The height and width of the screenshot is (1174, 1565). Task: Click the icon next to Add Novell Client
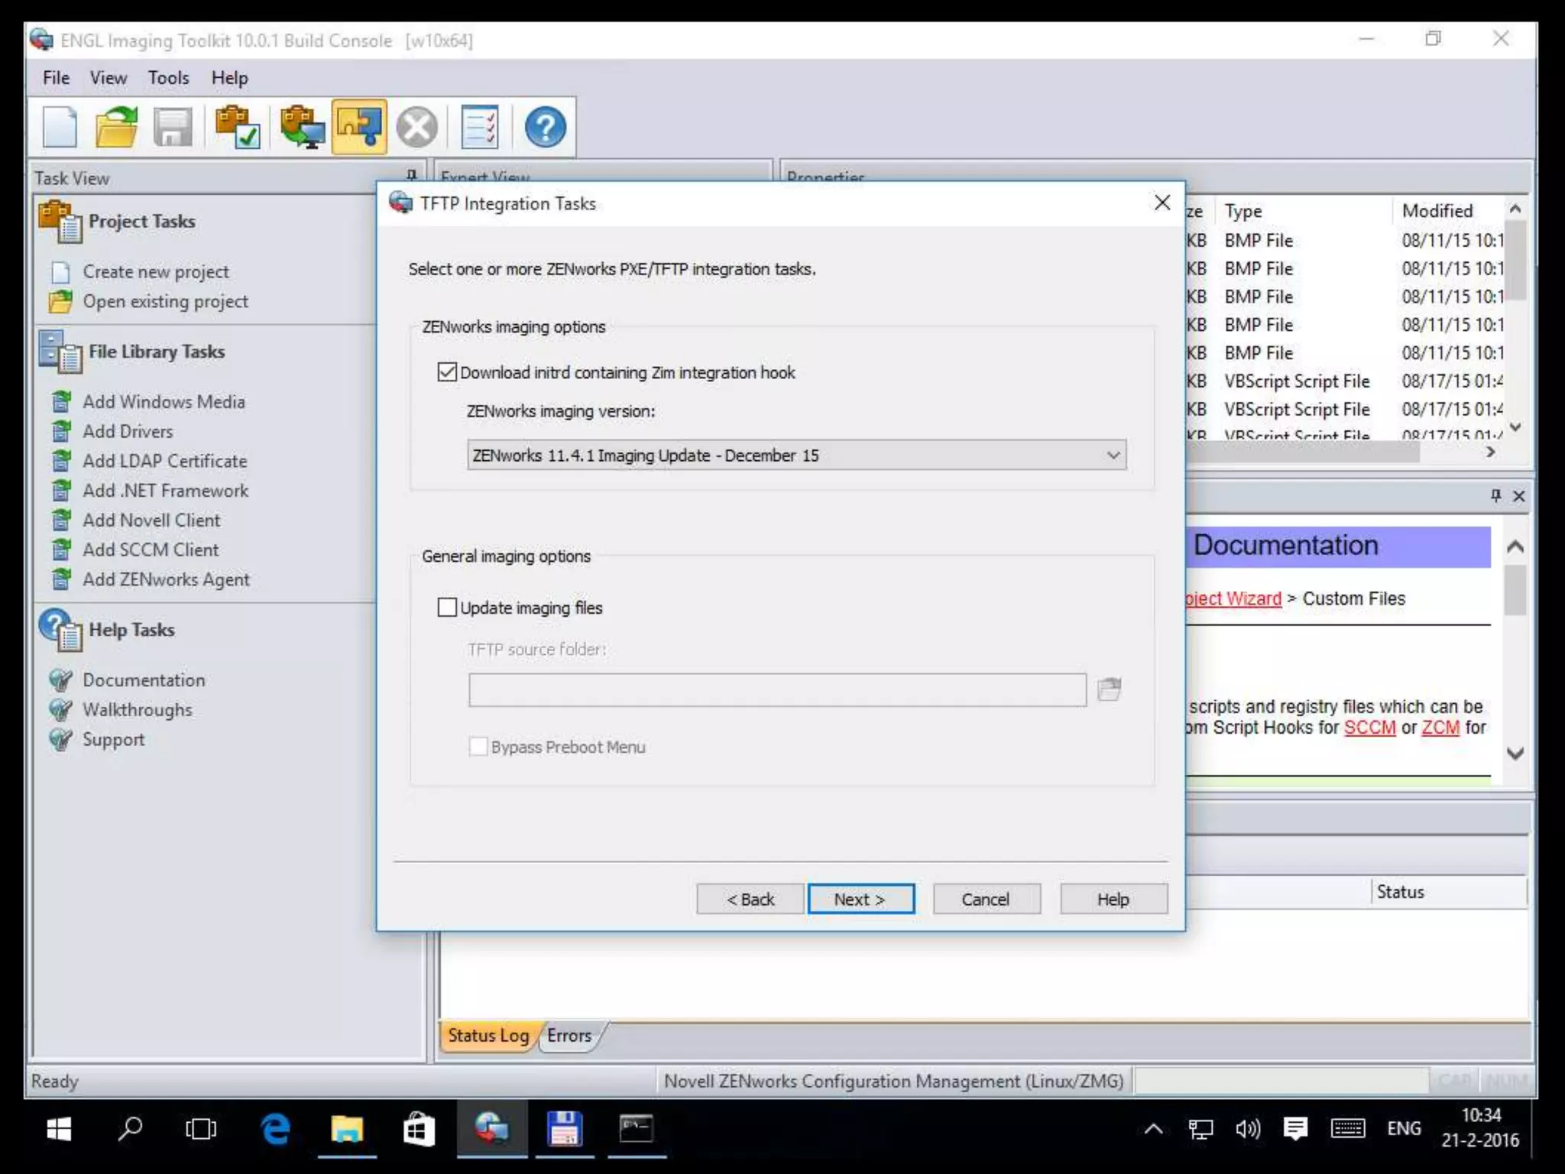[61, 521]
